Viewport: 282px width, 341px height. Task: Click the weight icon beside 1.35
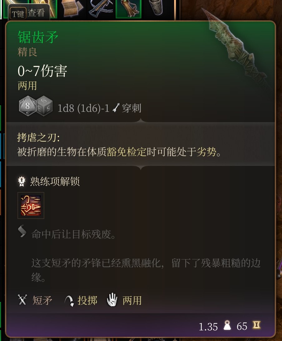[227, 325]
